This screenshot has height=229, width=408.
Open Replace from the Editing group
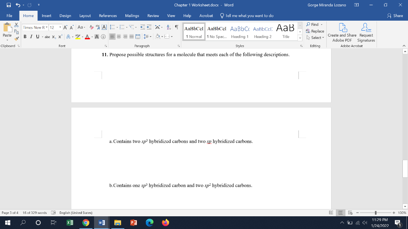click(316, 31)
